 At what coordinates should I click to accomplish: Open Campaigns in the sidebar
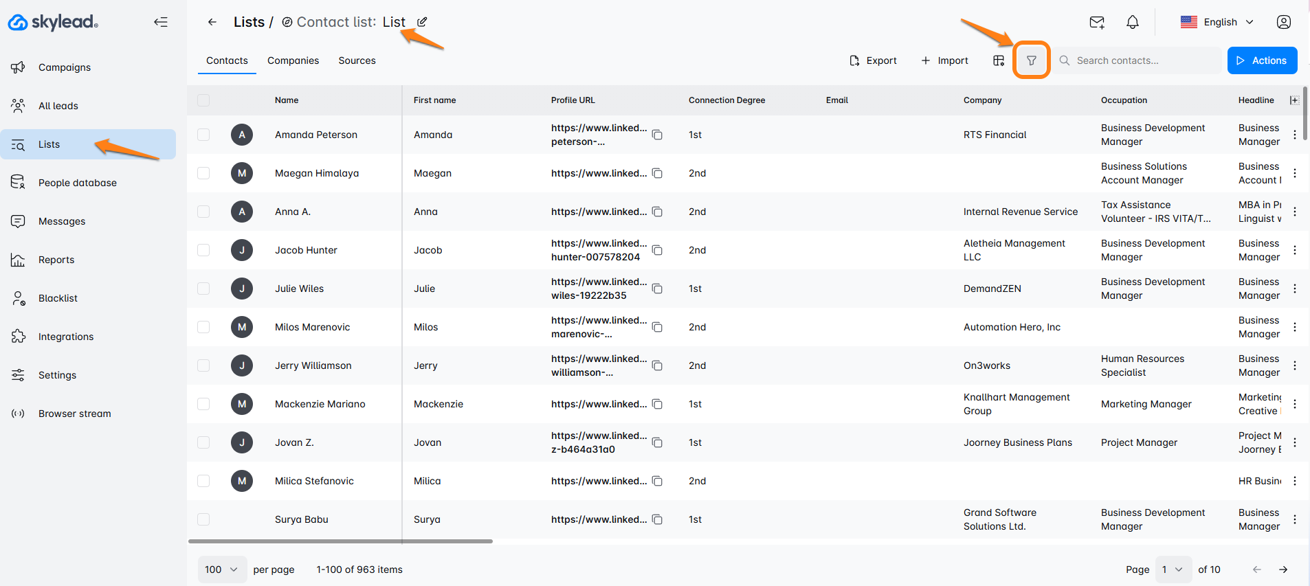pyautogui.click(x=88, y=67)
